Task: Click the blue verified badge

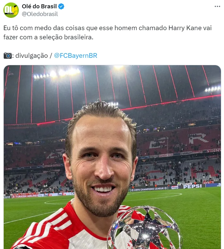Action: [x=61, y=6]
